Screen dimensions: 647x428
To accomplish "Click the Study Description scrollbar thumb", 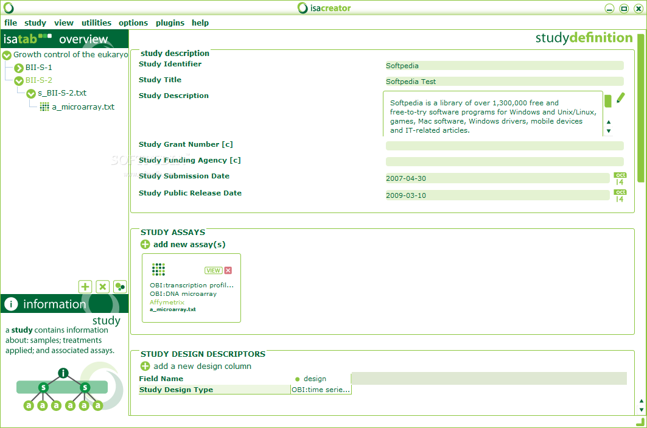I will point(608,101).
